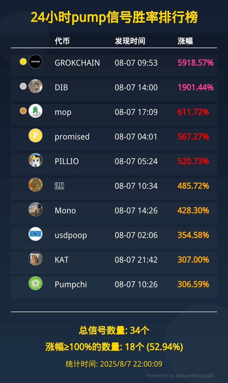228x383 pixels.
Task: Click the usdpoop banknote icon
Action: coord(35,234)
